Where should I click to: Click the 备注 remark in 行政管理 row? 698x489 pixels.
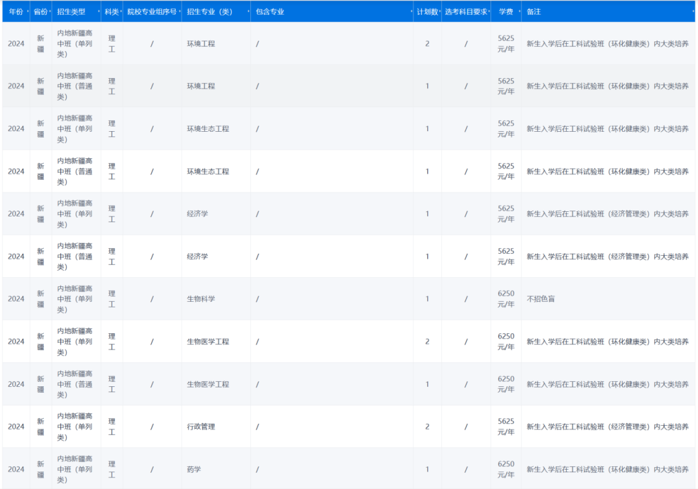click(x=608, y=427)
